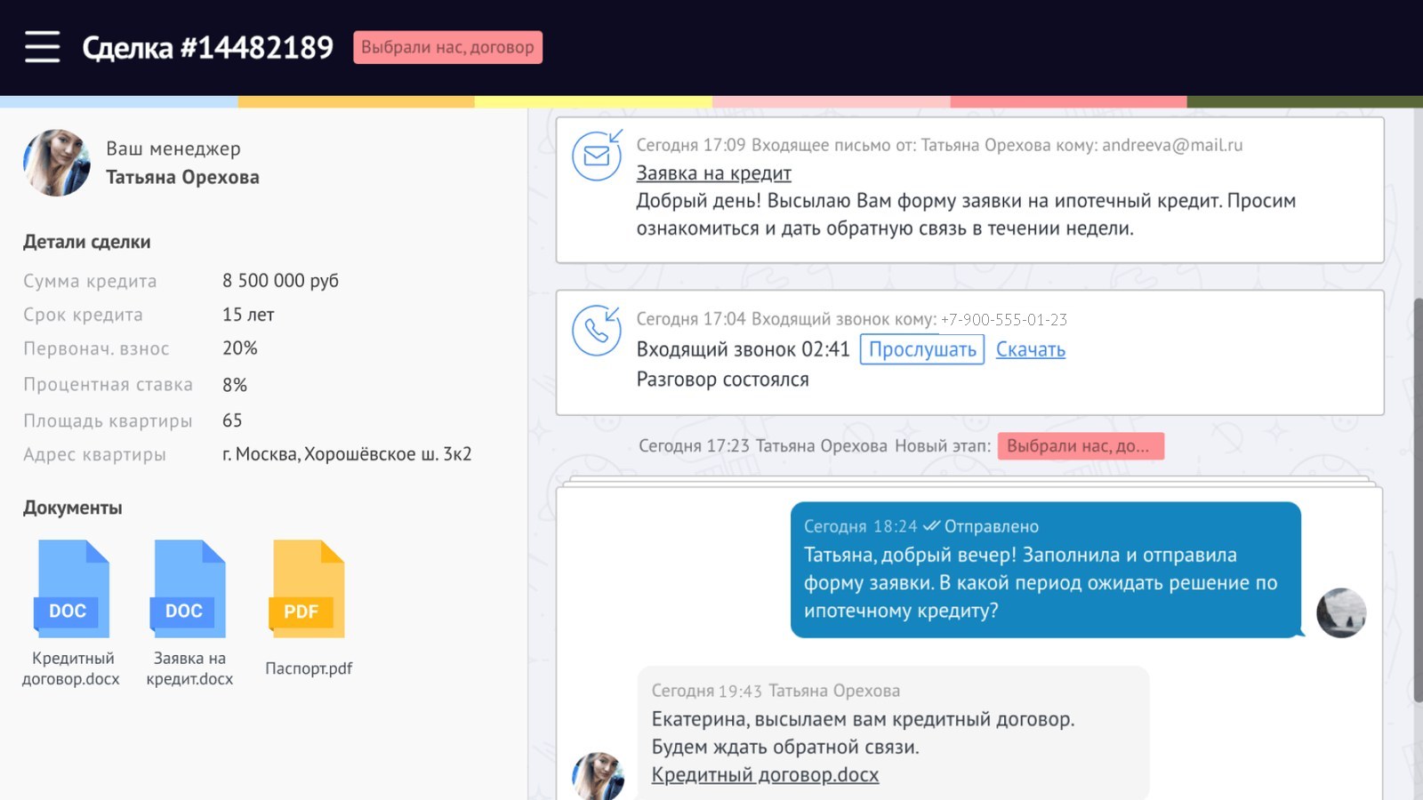The image size is (1423, 800).
Task: Click manager Татьяна Орехова's avatar photo
Action: coord(57,163)
